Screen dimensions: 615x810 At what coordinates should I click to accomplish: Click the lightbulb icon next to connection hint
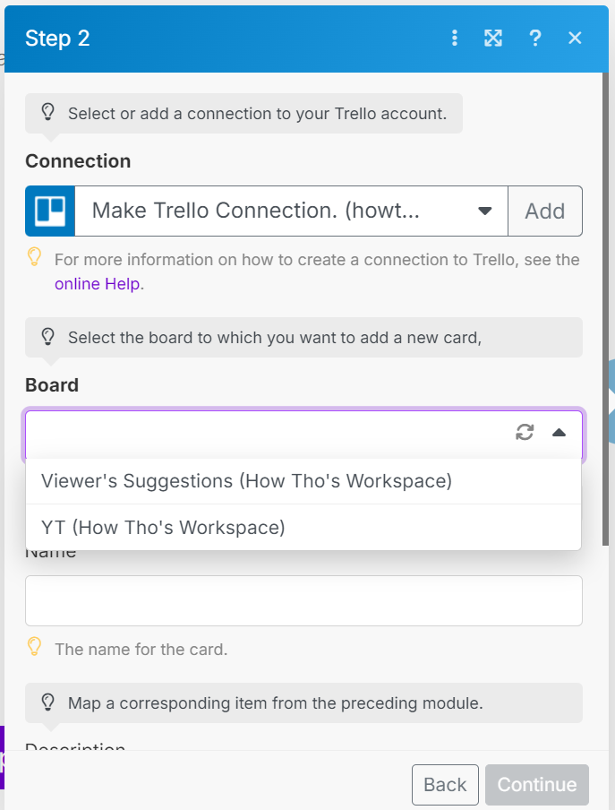48,112
